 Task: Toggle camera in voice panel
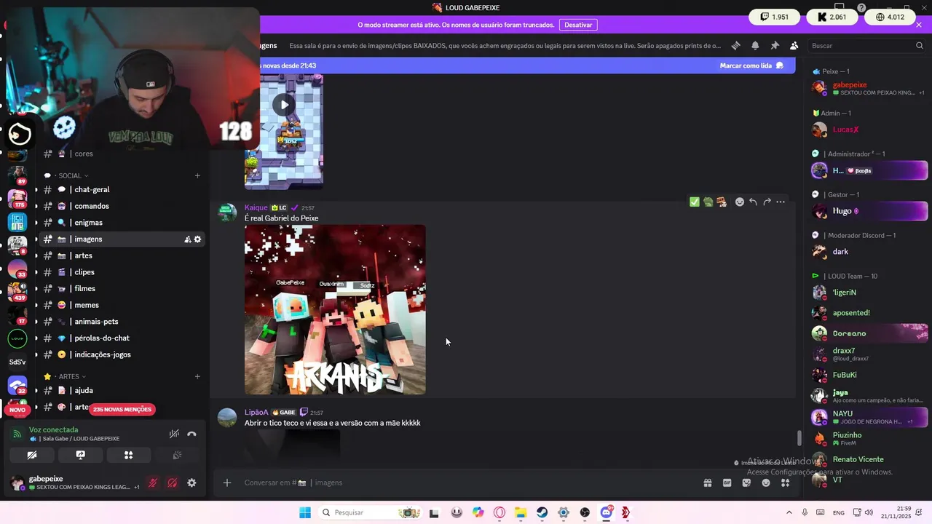pos(32,455)
